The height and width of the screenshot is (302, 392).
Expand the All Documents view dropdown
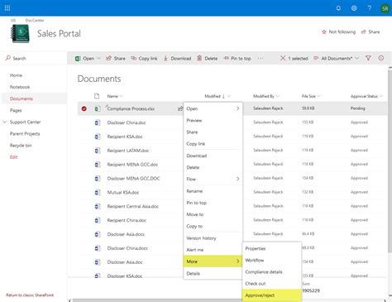[x=337, y=58]
